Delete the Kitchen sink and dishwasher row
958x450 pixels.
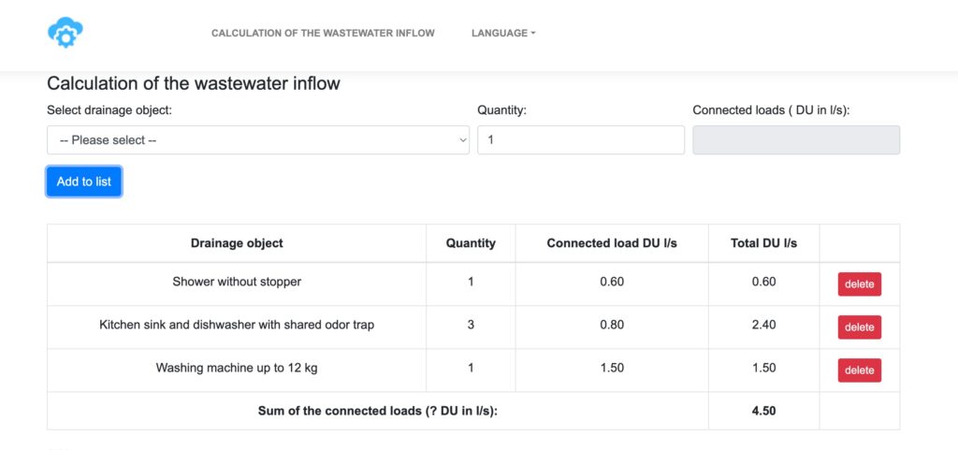tap(859, 327)
